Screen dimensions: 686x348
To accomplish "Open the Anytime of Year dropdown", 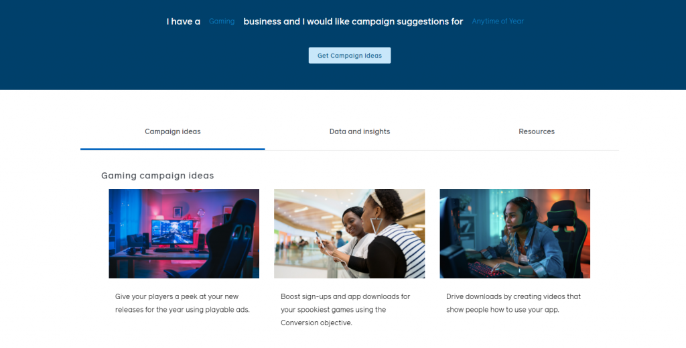I will click(x=498, y=21).
